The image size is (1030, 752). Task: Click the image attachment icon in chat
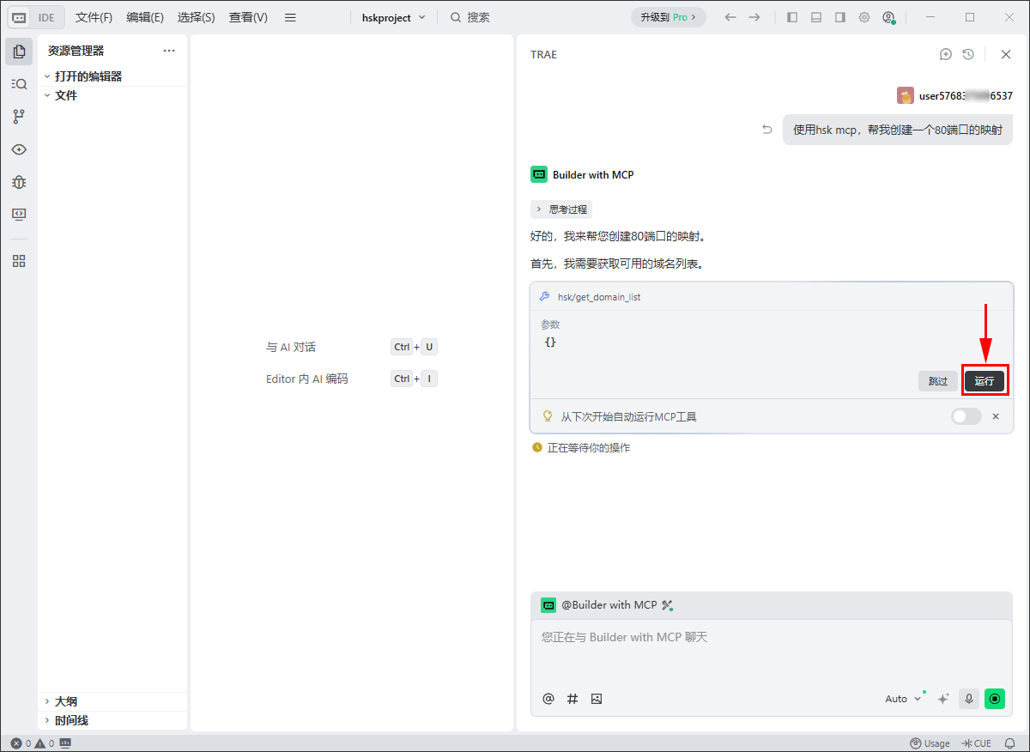[597, 699]
